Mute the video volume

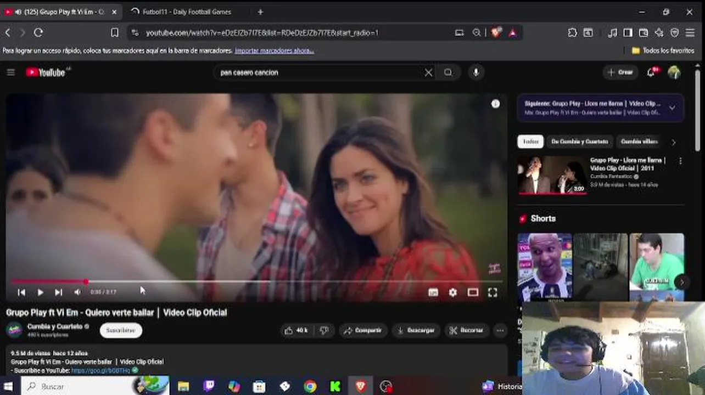77,292
